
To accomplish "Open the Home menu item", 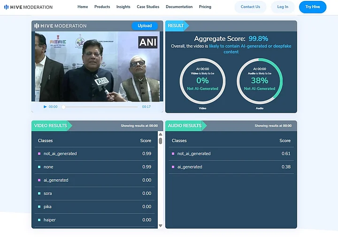I will (83, 7).
